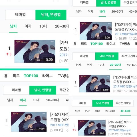Click the red up-arrow rank indicator showing 5
Viewport: 137px width, 137px height.
[x=9, y=54]
